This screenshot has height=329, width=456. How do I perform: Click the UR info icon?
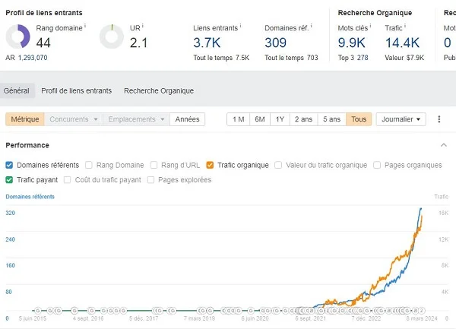pyautogui.click(x=143, y=26)
